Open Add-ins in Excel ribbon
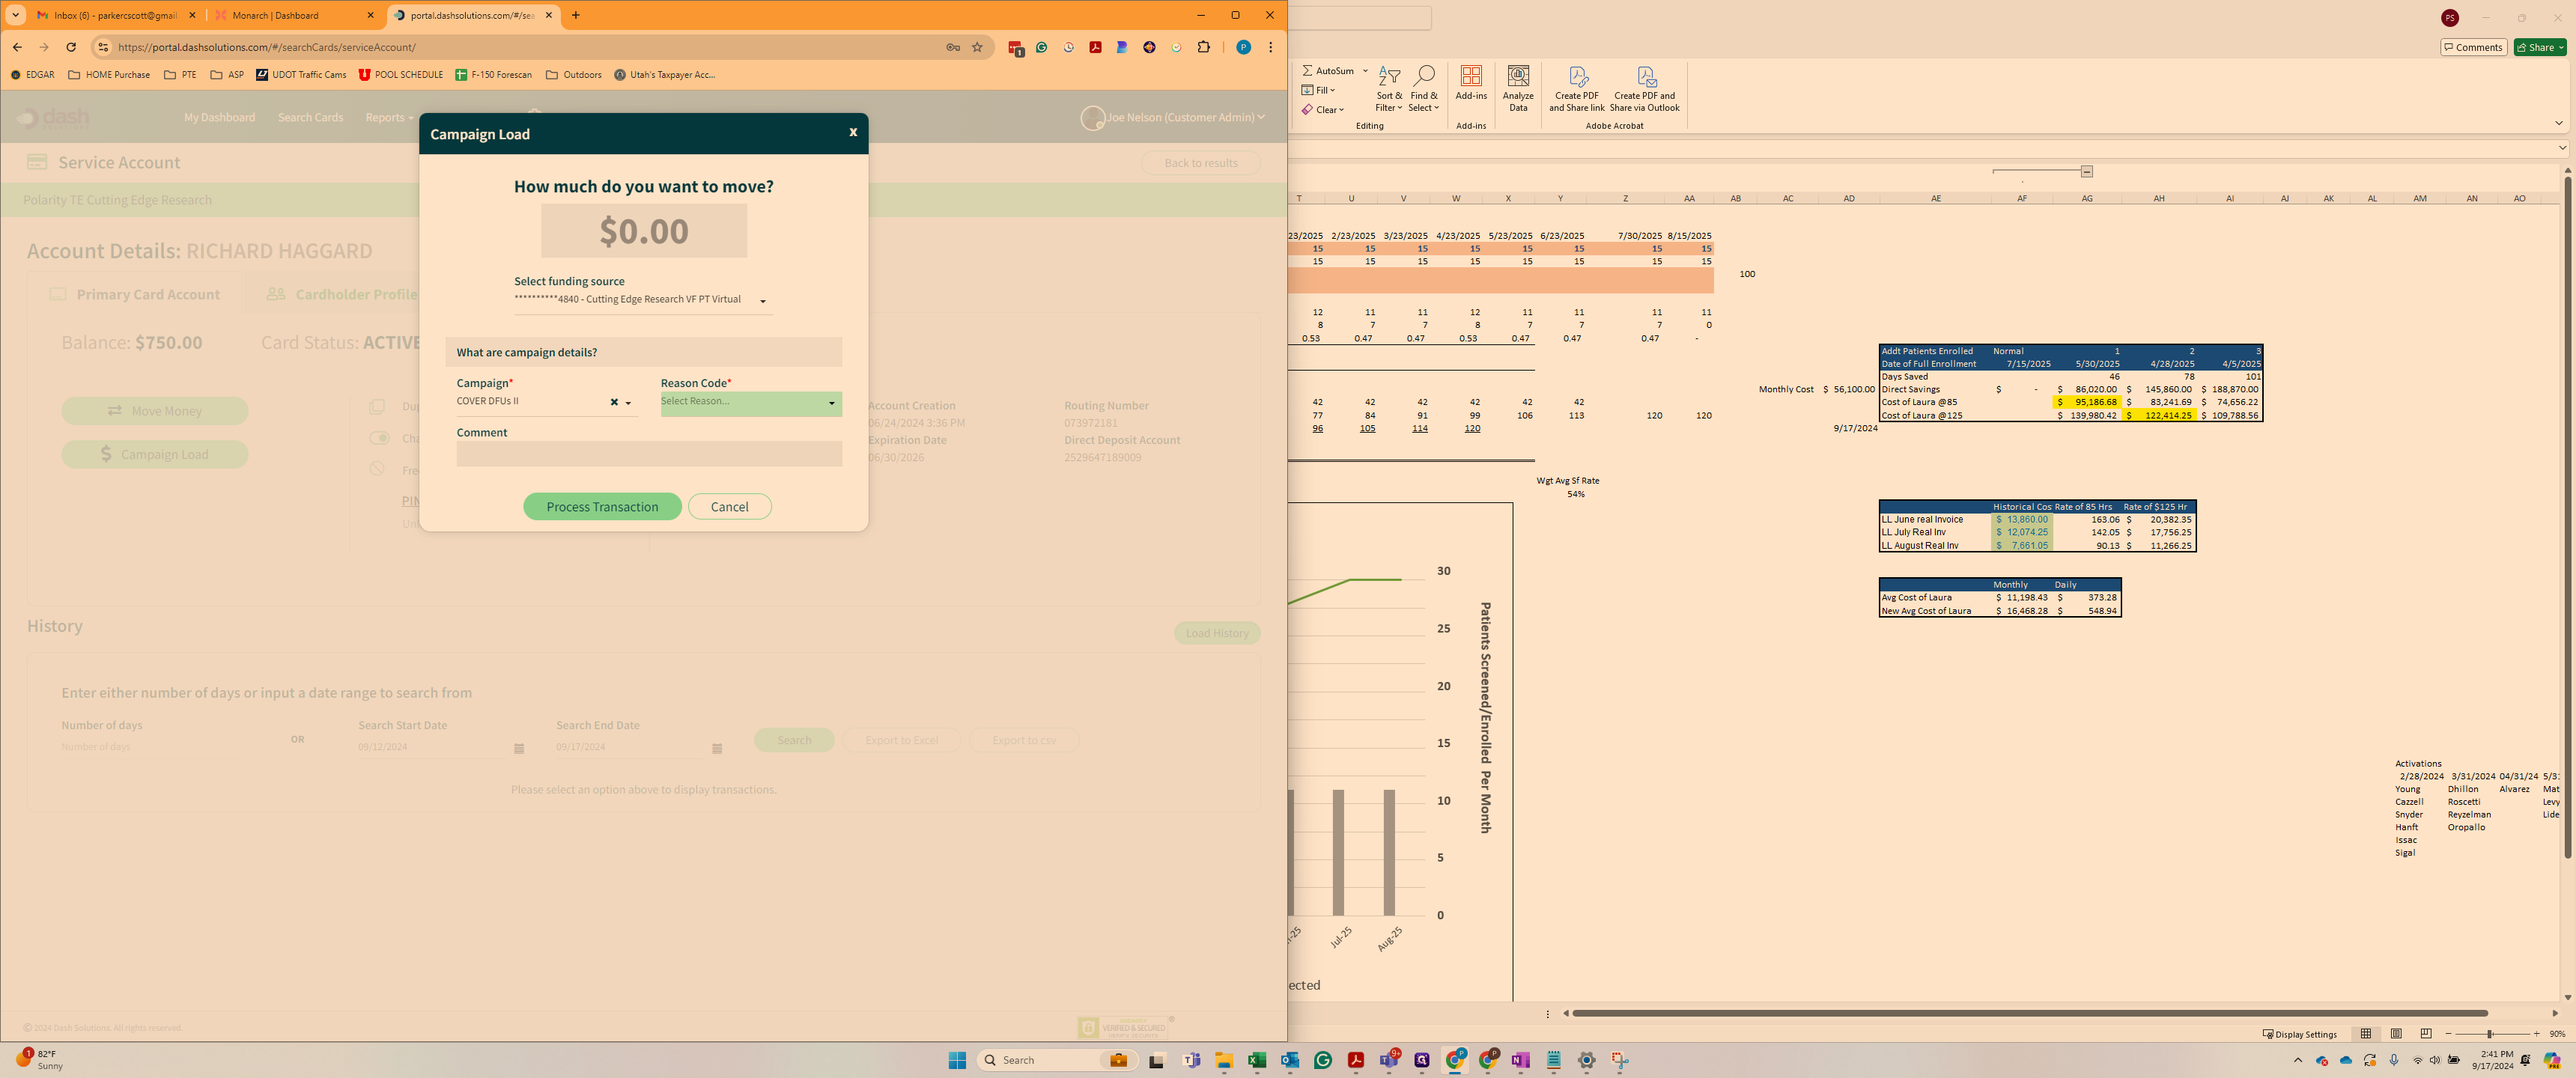This screenshot has height=1078, width=2576. (1471, 83)
